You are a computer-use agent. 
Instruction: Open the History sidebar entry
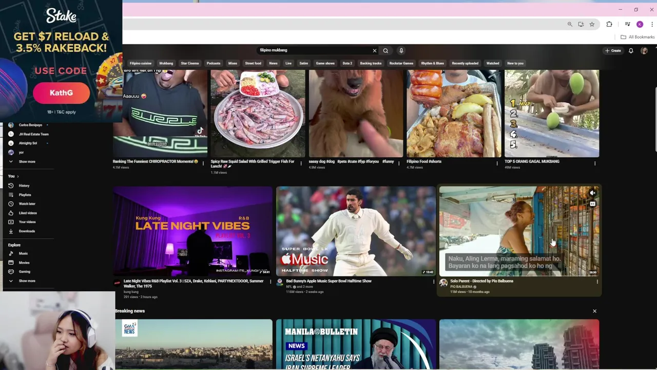[x=24, y=186]
